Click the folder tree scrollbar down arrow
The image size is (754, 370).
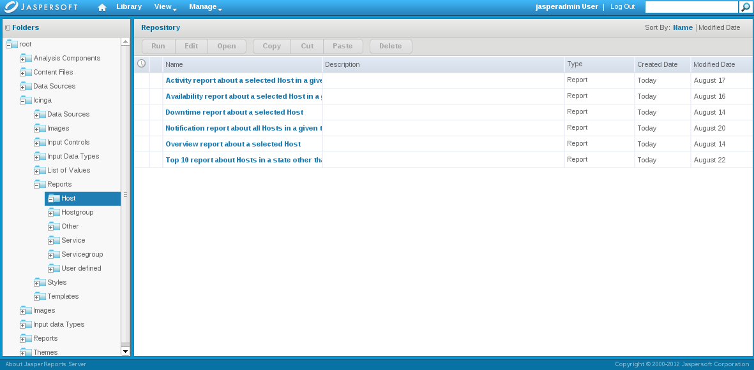tap(125, 352)
